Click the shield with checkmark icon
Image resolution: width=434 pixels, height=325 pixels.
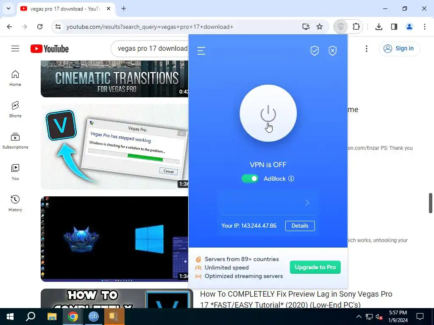pyautogui.click(x=314, y=51)
